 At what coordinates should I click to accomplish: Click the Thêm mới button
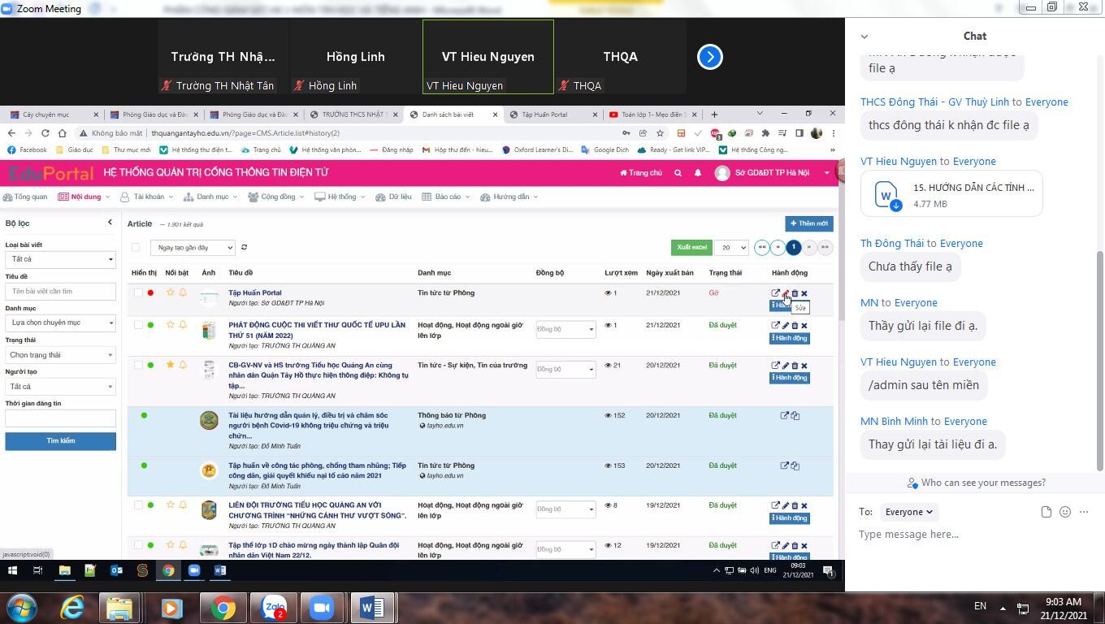point(808,223)
